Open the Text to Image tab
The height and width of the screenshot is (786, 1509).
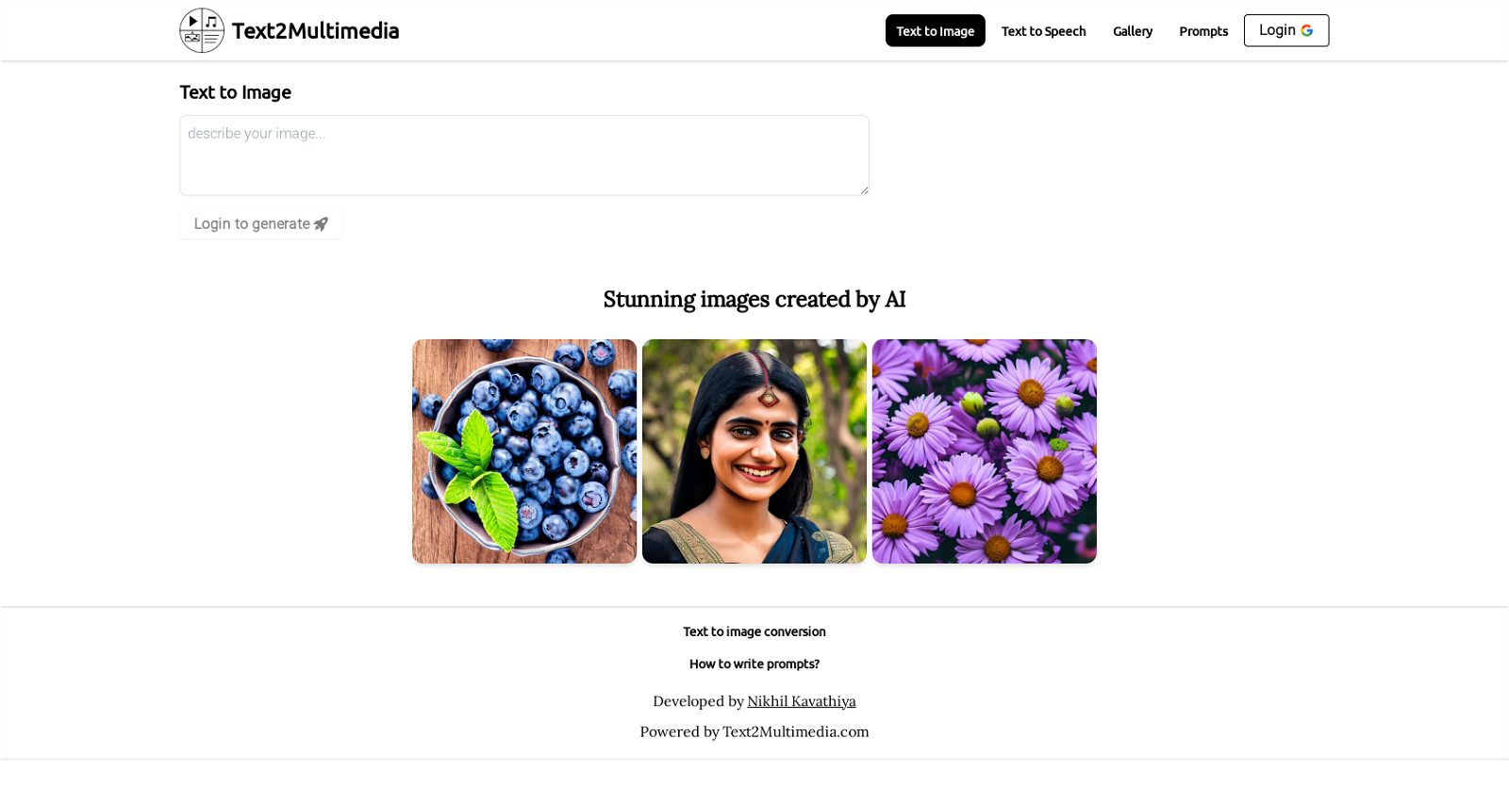(935, 30)
